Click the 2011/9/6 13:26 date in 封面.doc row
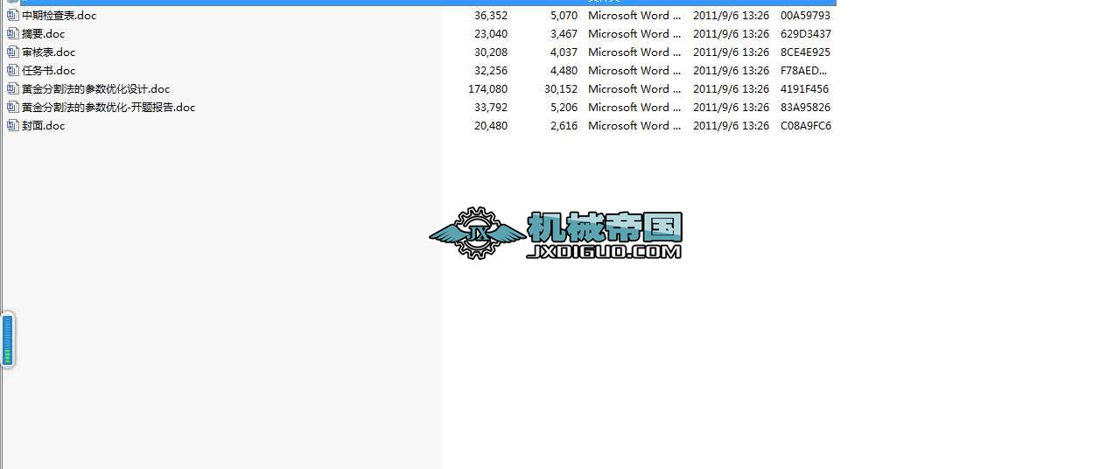The height and width of the screenshot is (469, 1114). [x=732, y=126]
